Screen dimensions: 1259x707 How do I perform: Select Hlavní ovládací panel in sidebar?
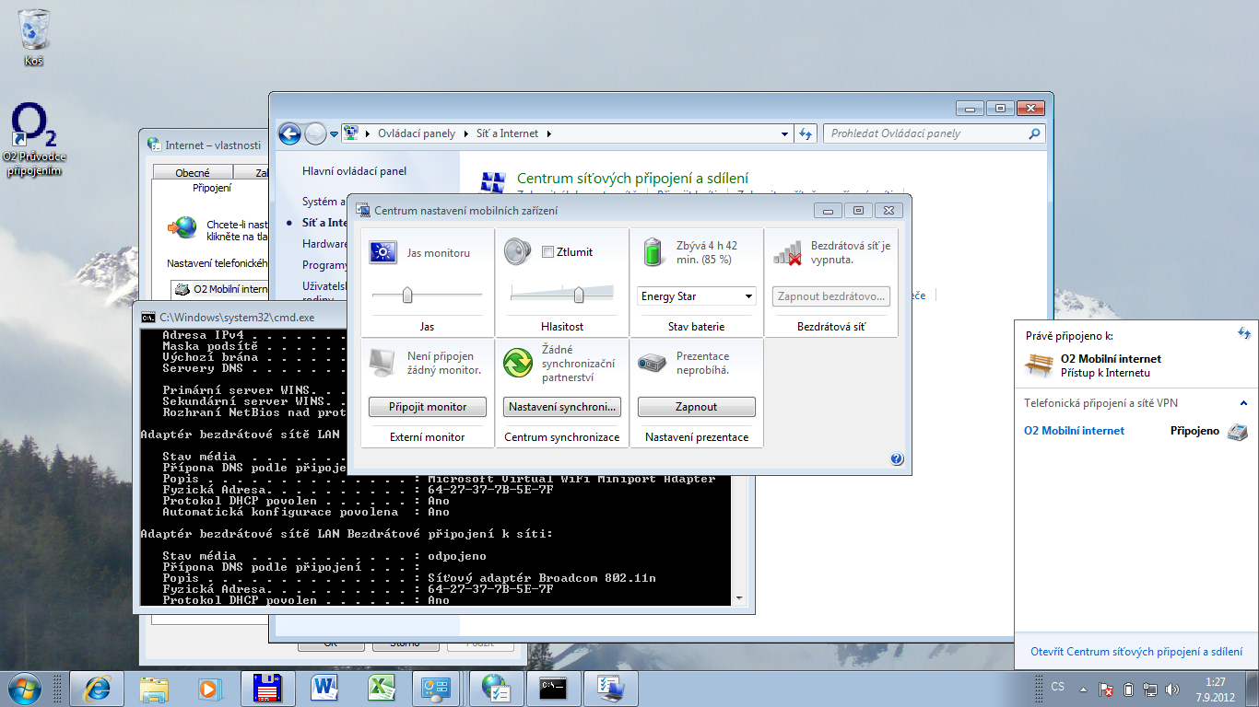coord(354,171)
